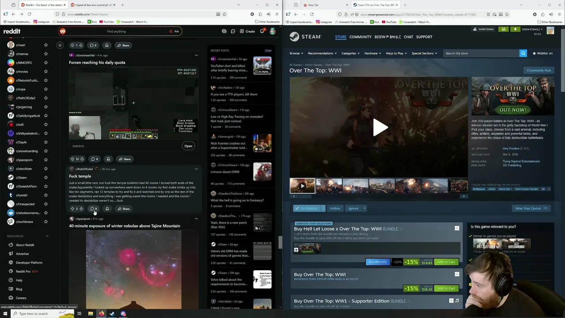Viewport: 565px width, 318px height.
Task: Collapse Reddit Resources section
Action: pos(47,236)
